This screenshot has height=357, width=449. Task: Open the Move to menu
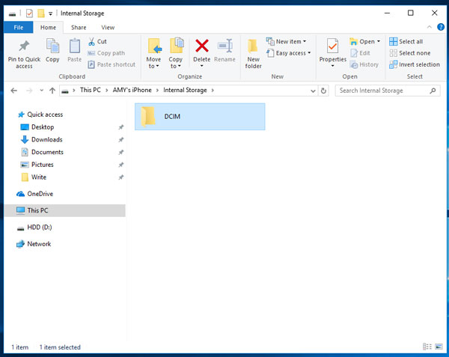(x=153, y=53)
